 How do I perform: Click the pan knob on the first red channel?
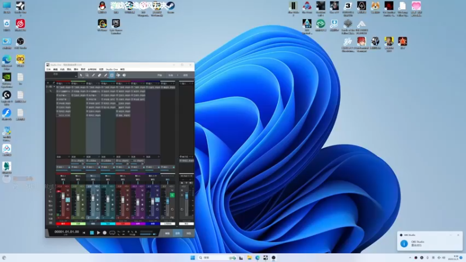coord(68,210)
